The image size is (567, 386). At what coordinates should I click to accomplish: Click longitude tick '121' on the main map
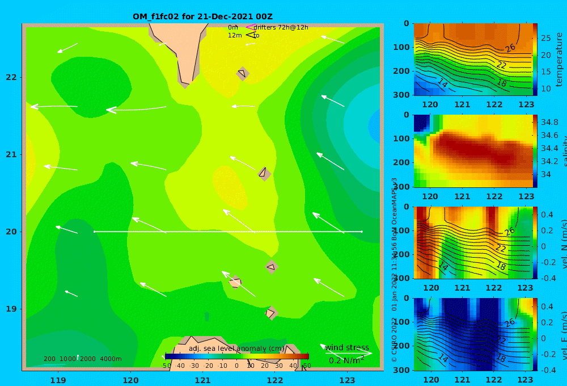coord(202,380)
